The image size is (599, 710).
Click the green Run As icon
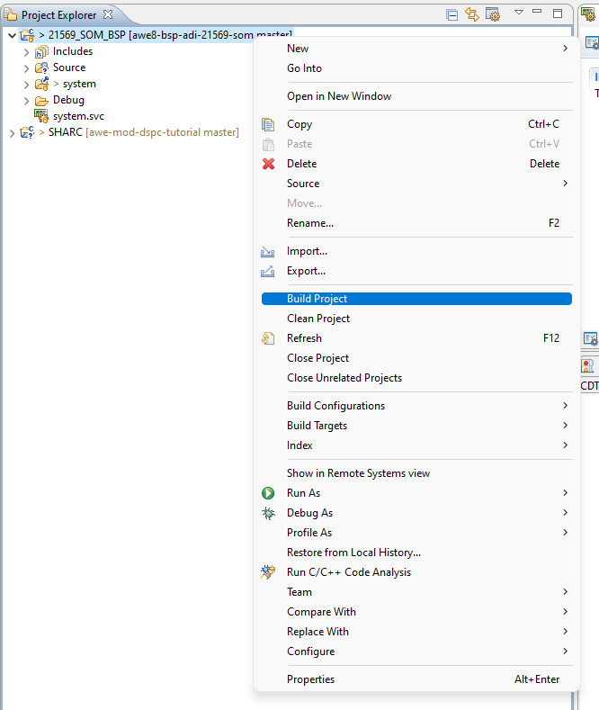268,493
